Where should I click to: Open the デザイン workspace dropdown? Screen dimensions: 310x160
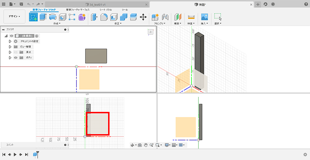click(14, 16)
